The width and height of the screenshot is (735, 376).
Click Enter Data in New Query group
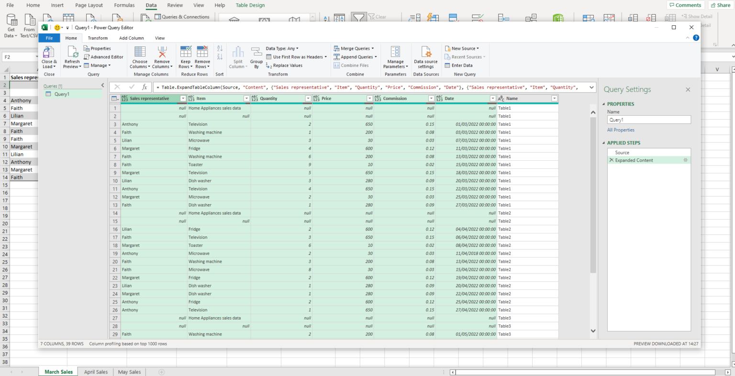(458, 66)
